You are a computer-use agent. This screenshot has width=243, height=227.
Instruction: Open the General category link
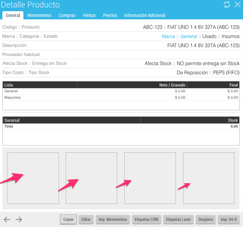[x=189, y=36]
